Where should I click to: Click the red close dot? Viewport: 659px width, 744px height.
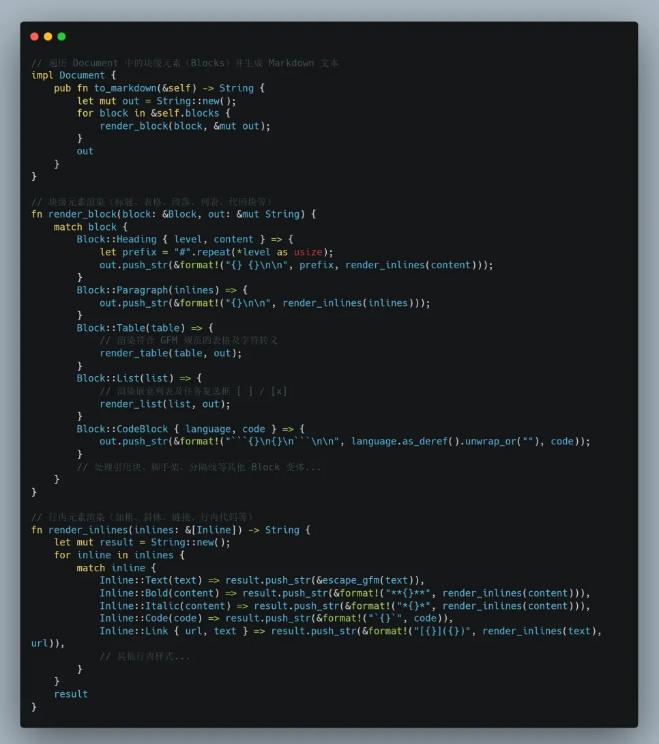pos(34,37)
